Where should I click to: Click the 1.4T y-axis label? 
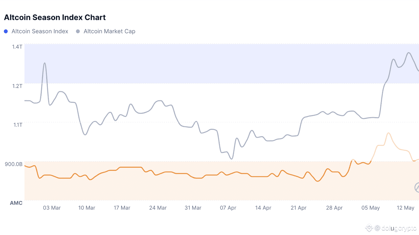click(17, 47)
